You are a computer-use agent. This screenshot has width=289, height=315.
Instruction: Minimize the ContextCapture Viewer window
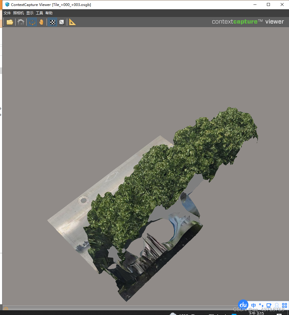point(255,4)
